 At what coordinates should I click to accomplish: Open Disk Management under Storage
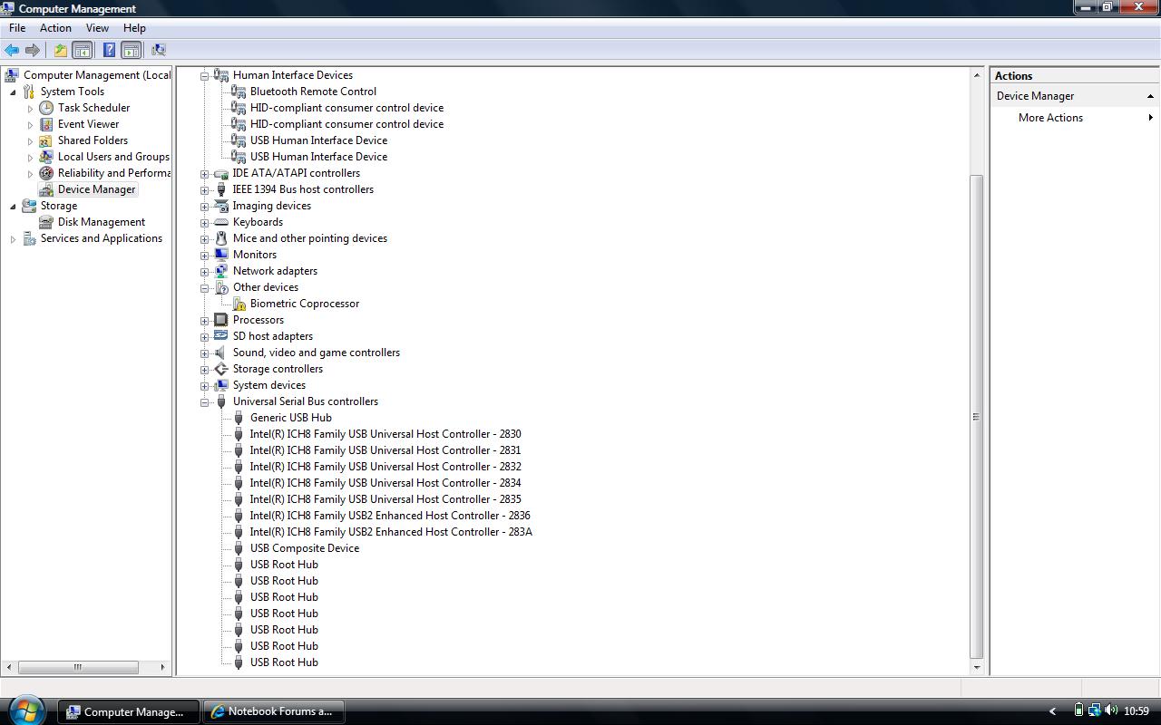[x=102, y=222]
